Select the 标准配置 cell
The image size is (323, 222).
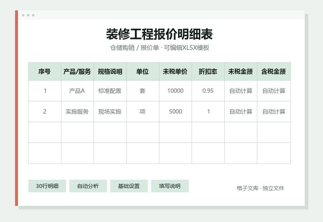click(110, 91)
